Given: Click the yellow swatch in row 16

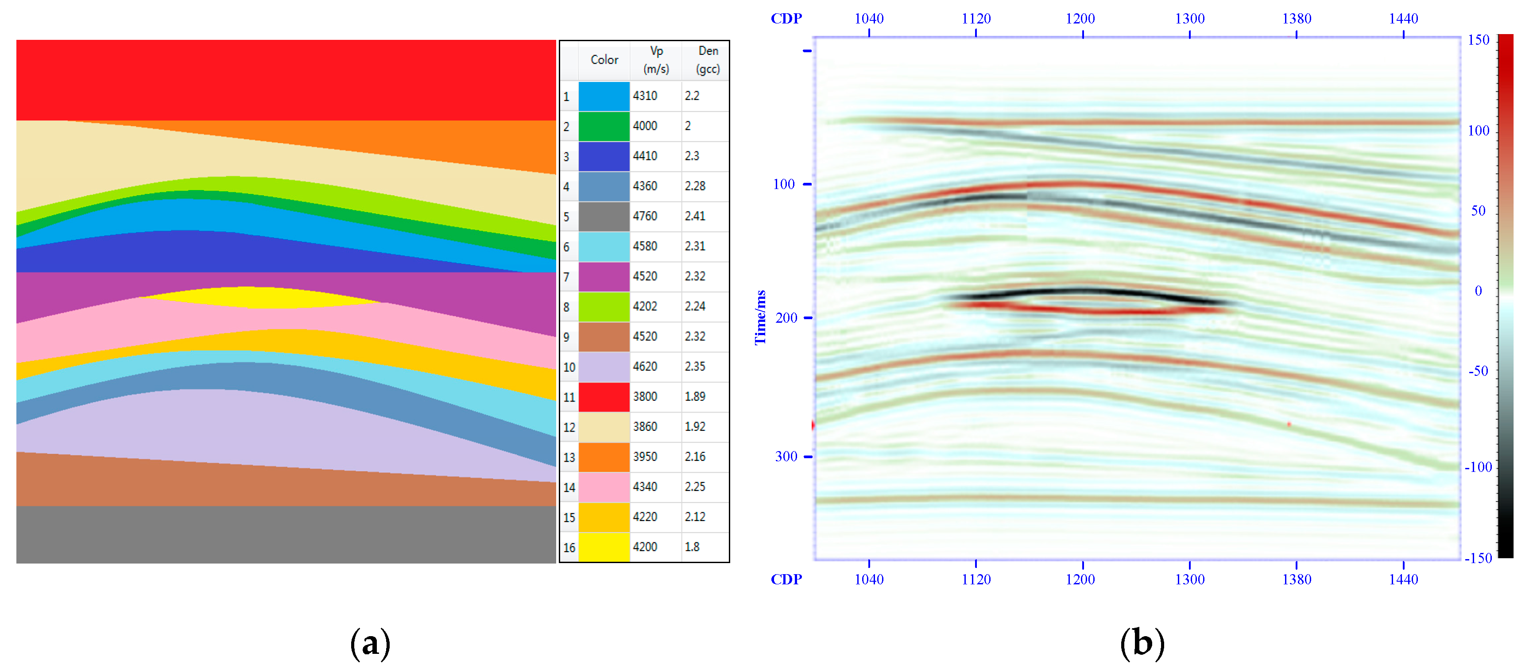Looking at the screenshot, I should point(604,547).
